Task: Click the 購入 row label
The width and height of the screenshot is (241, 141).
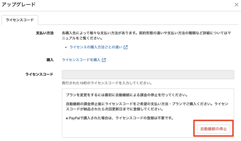Action: 50,60
